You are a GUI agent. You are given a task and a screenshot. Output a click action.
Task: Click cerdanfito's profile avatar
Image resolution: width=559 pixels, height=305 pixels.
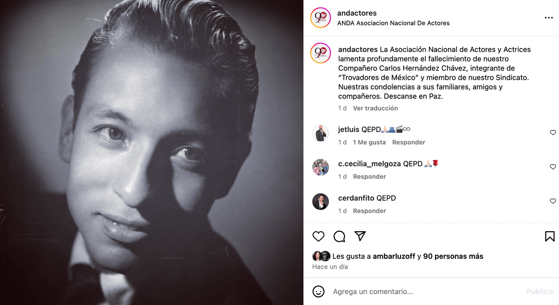coord(321,202)
